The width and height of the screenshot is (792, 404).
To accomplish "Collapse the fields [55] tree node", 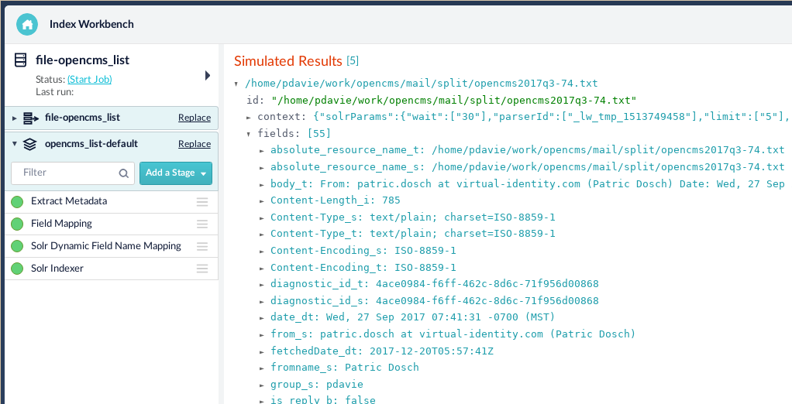I will [249, 134].
